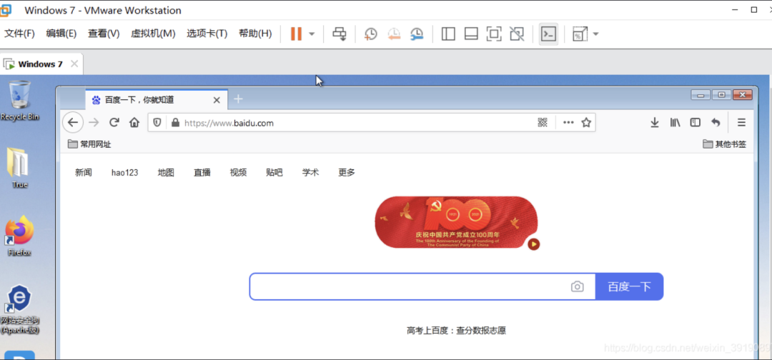Open the 视频 link on Baidu
Viewport: 772px width, 360px height.
[238, 173]
